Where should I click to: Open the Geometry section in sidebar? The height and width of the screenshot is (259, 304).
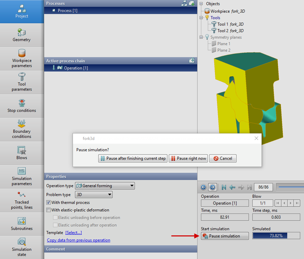[22, 35]
